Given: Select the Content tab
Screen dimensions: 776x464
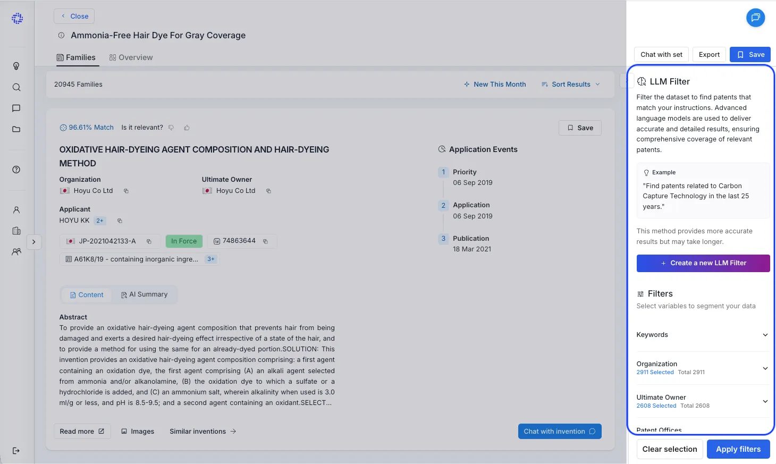Looking at the screenshot, I should pyautogui.click(x=87, y=295).
